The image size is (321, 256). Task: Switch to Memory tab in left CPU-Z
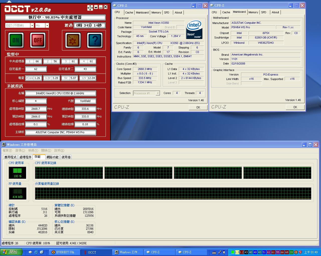(x=156, y=12)
